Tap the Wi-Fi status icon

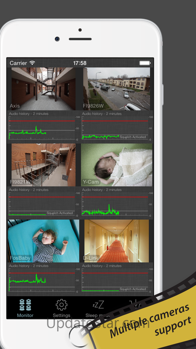tap(32, 63)
